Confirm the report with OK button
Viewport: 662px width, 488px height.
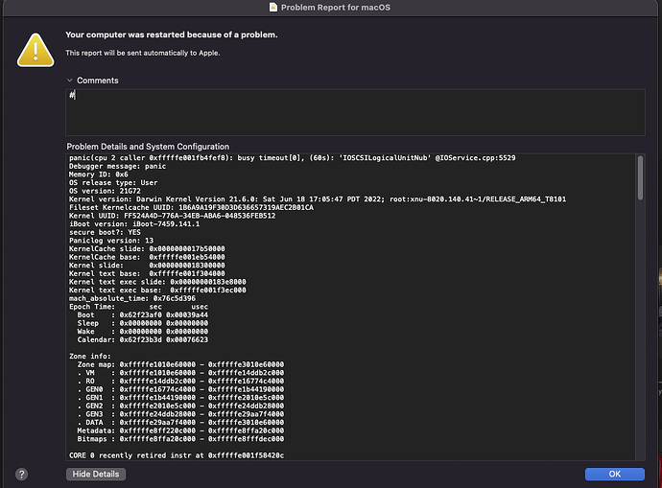tap(614, 474)
